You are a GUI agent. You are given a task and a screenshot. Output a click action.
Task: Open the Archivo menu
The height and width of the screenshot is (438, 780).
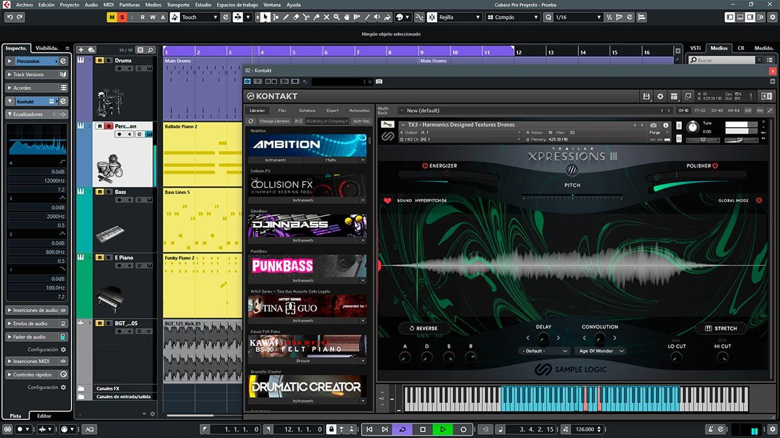click(x=24, y=5)
